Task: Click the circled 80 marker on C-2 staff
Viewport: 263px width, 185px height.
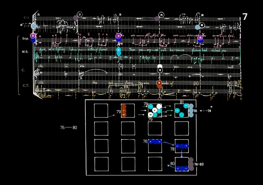Action: click(x=202, y=25)
